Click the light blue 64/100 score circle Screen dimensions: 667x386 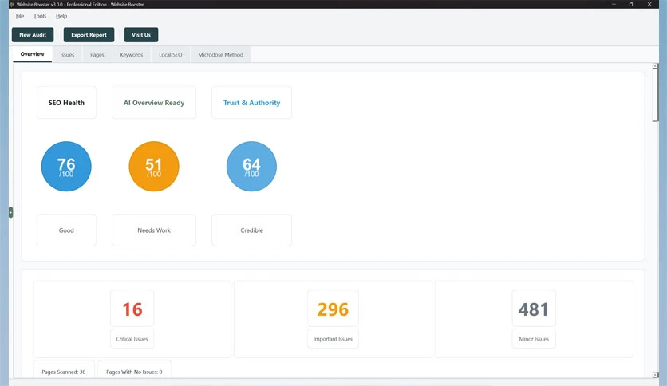pyautogui.click(x=251, y=166)
